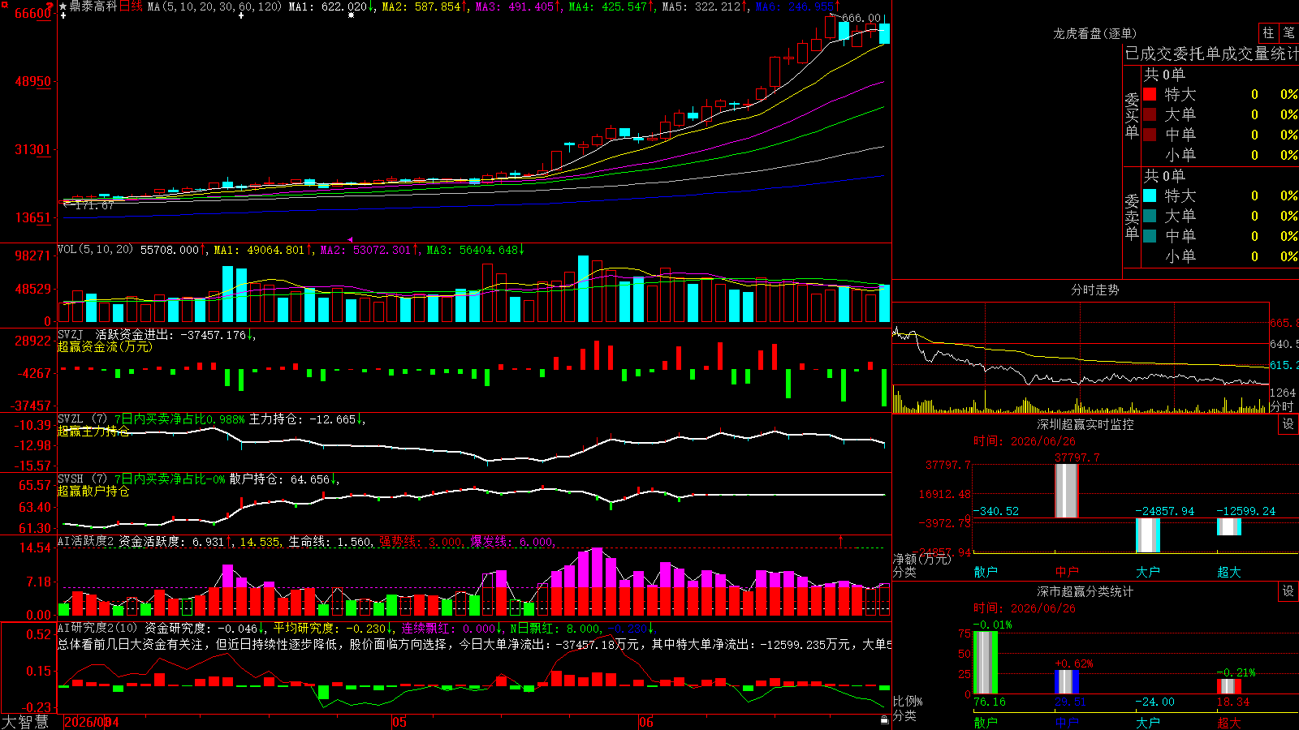
Task: Pick the cyan 特大 swatch in 委卖单
Action: click(1150, 195)
